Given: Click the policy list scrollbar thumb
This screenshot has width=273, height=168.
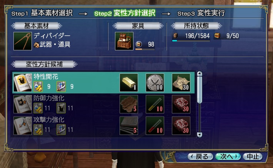Looking at the screenshot, I should [x=200, y=90].
